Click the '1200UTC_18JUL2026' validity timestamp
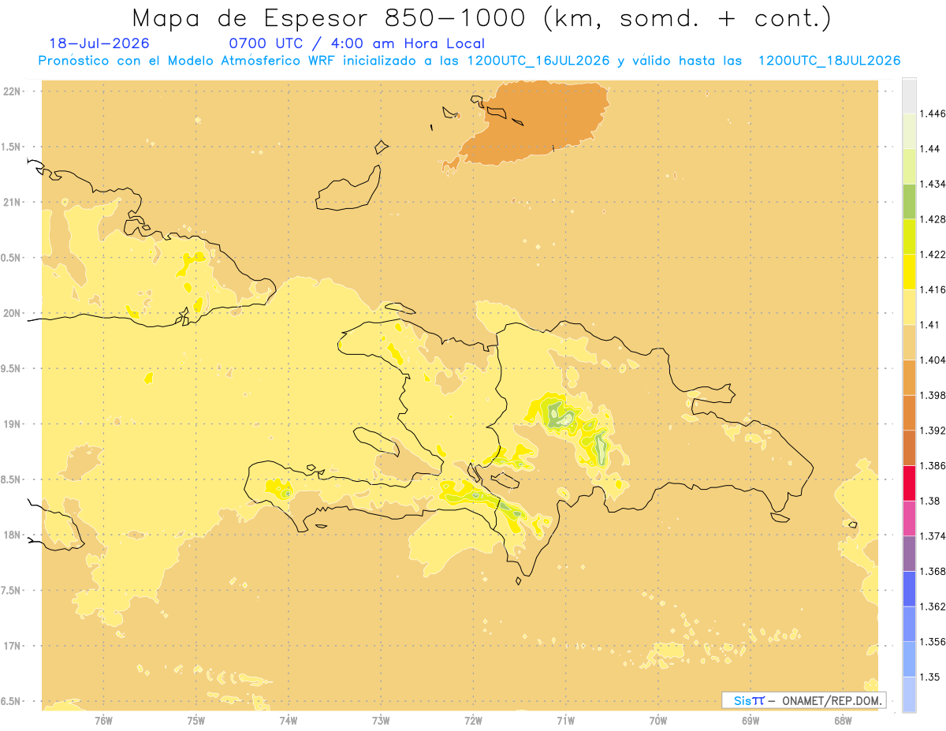This screenshot has width=946, height=731. point(829,61)
